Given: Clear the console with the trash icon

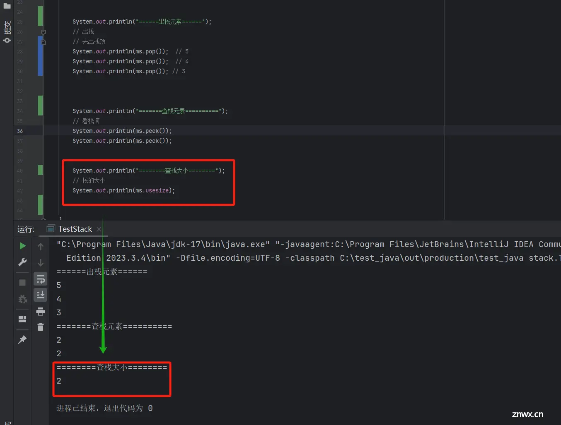Looking at the screenshot, I should coord(41,327).
